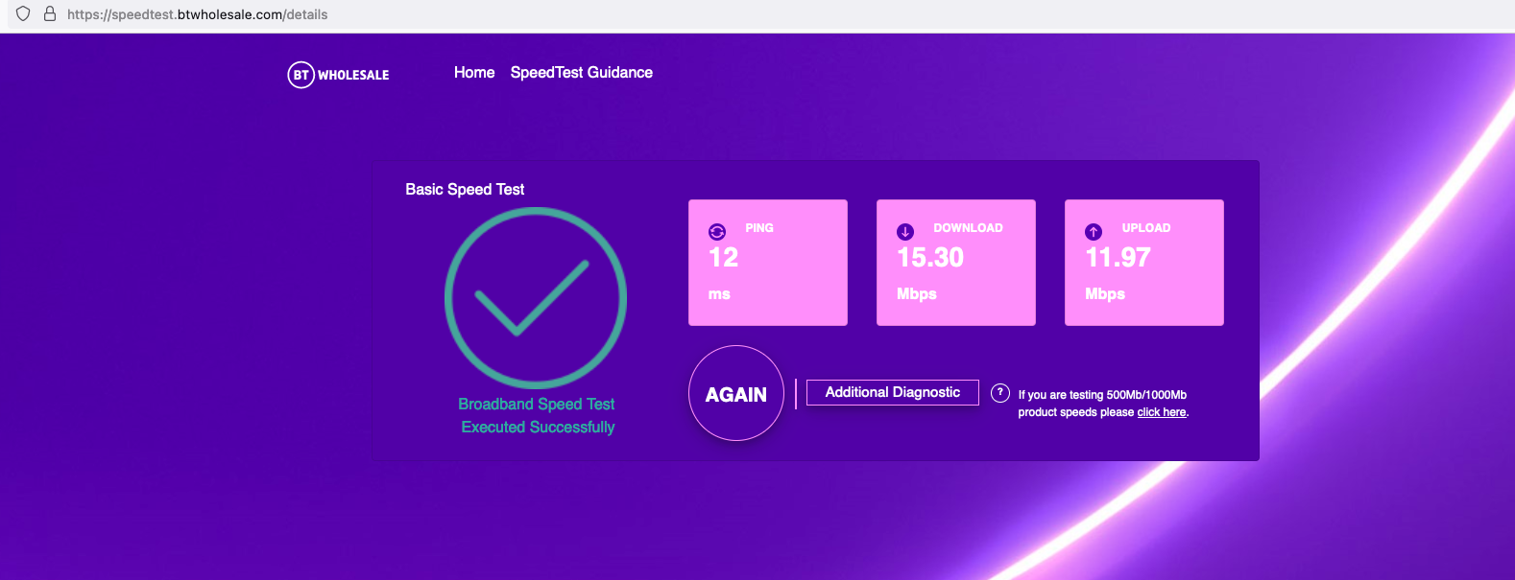Click the upload arrow icon
Image resolution: width=1515 pixels, height=580 pixels.
(x=1094, y=232)
